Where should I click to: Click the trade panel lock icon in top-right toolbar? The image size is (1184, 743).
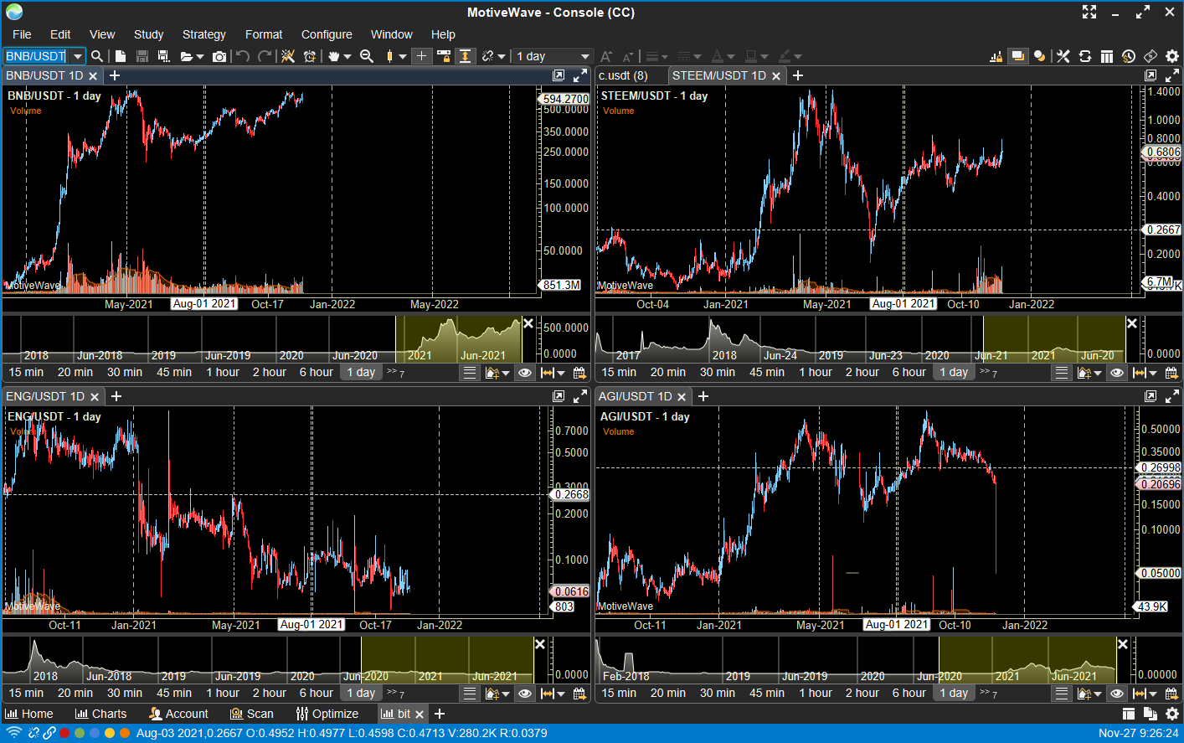pos(996,56)
